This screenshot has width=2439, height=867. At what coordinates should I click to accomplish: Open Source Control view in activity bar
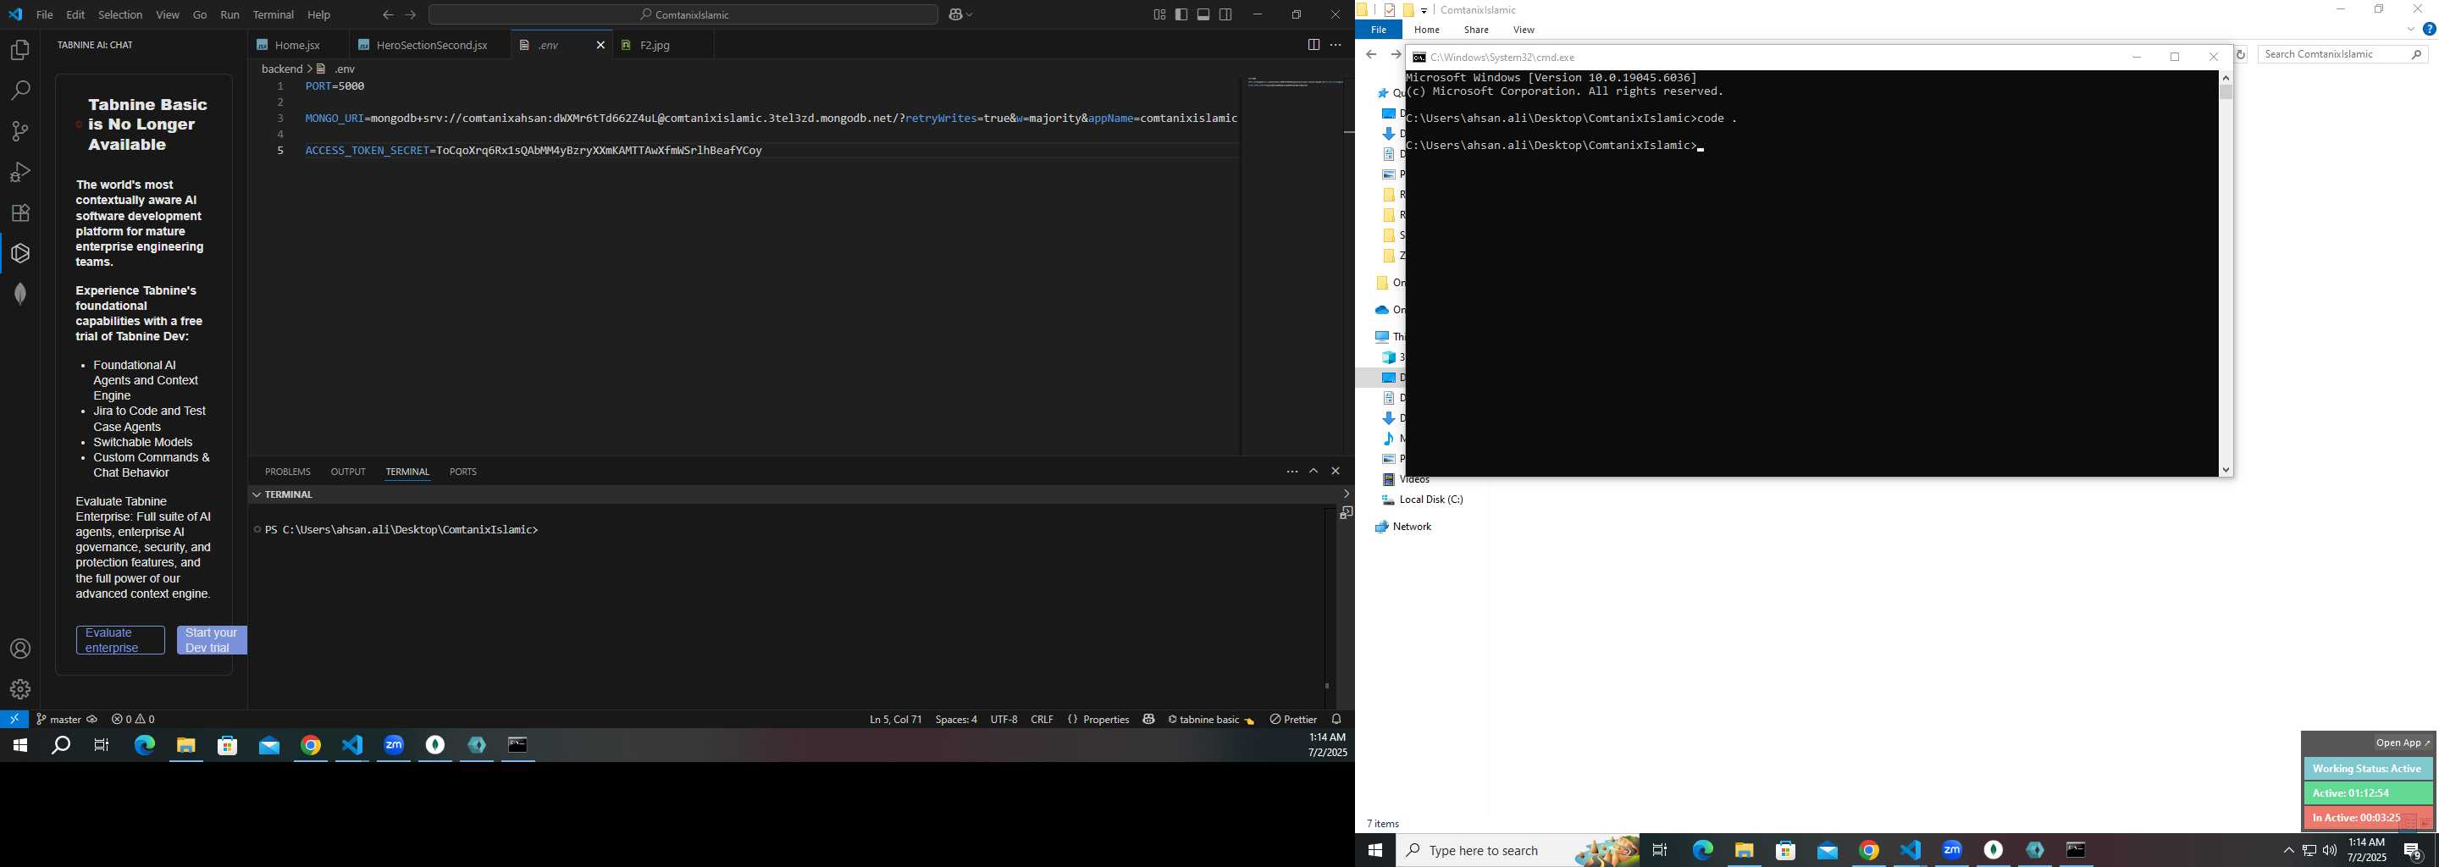19,131
